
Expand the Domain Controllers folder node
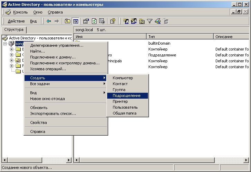(11, 61)
